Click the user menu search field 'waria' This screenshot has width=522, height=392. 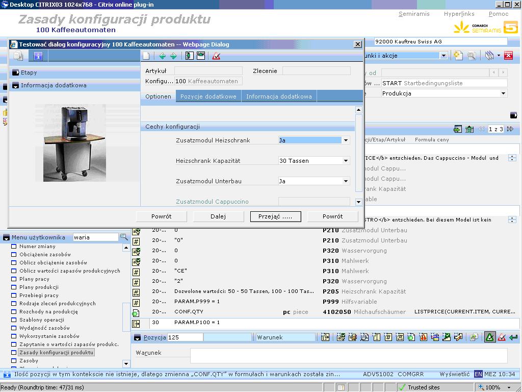click(x=95, y=237)
